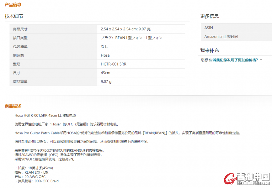This screenshot has width=272, height=188.
Task: Click the 45cm size value
Action: coord(105,73)
